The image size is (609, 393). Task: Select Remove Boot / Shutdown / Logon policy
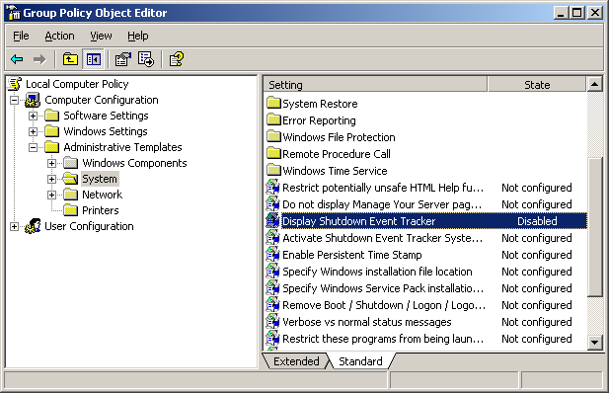coord(425,305)
